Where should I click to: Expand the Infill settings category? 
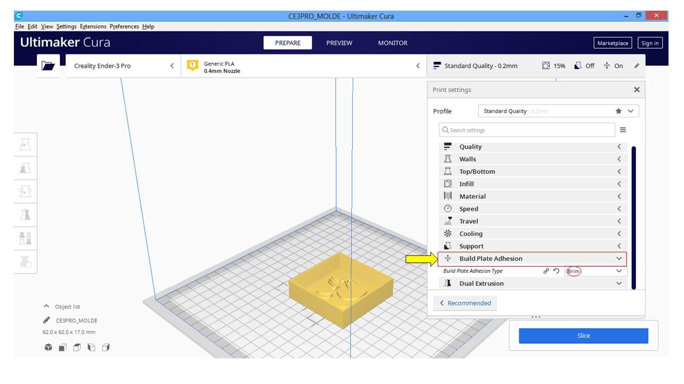point(532,183)
